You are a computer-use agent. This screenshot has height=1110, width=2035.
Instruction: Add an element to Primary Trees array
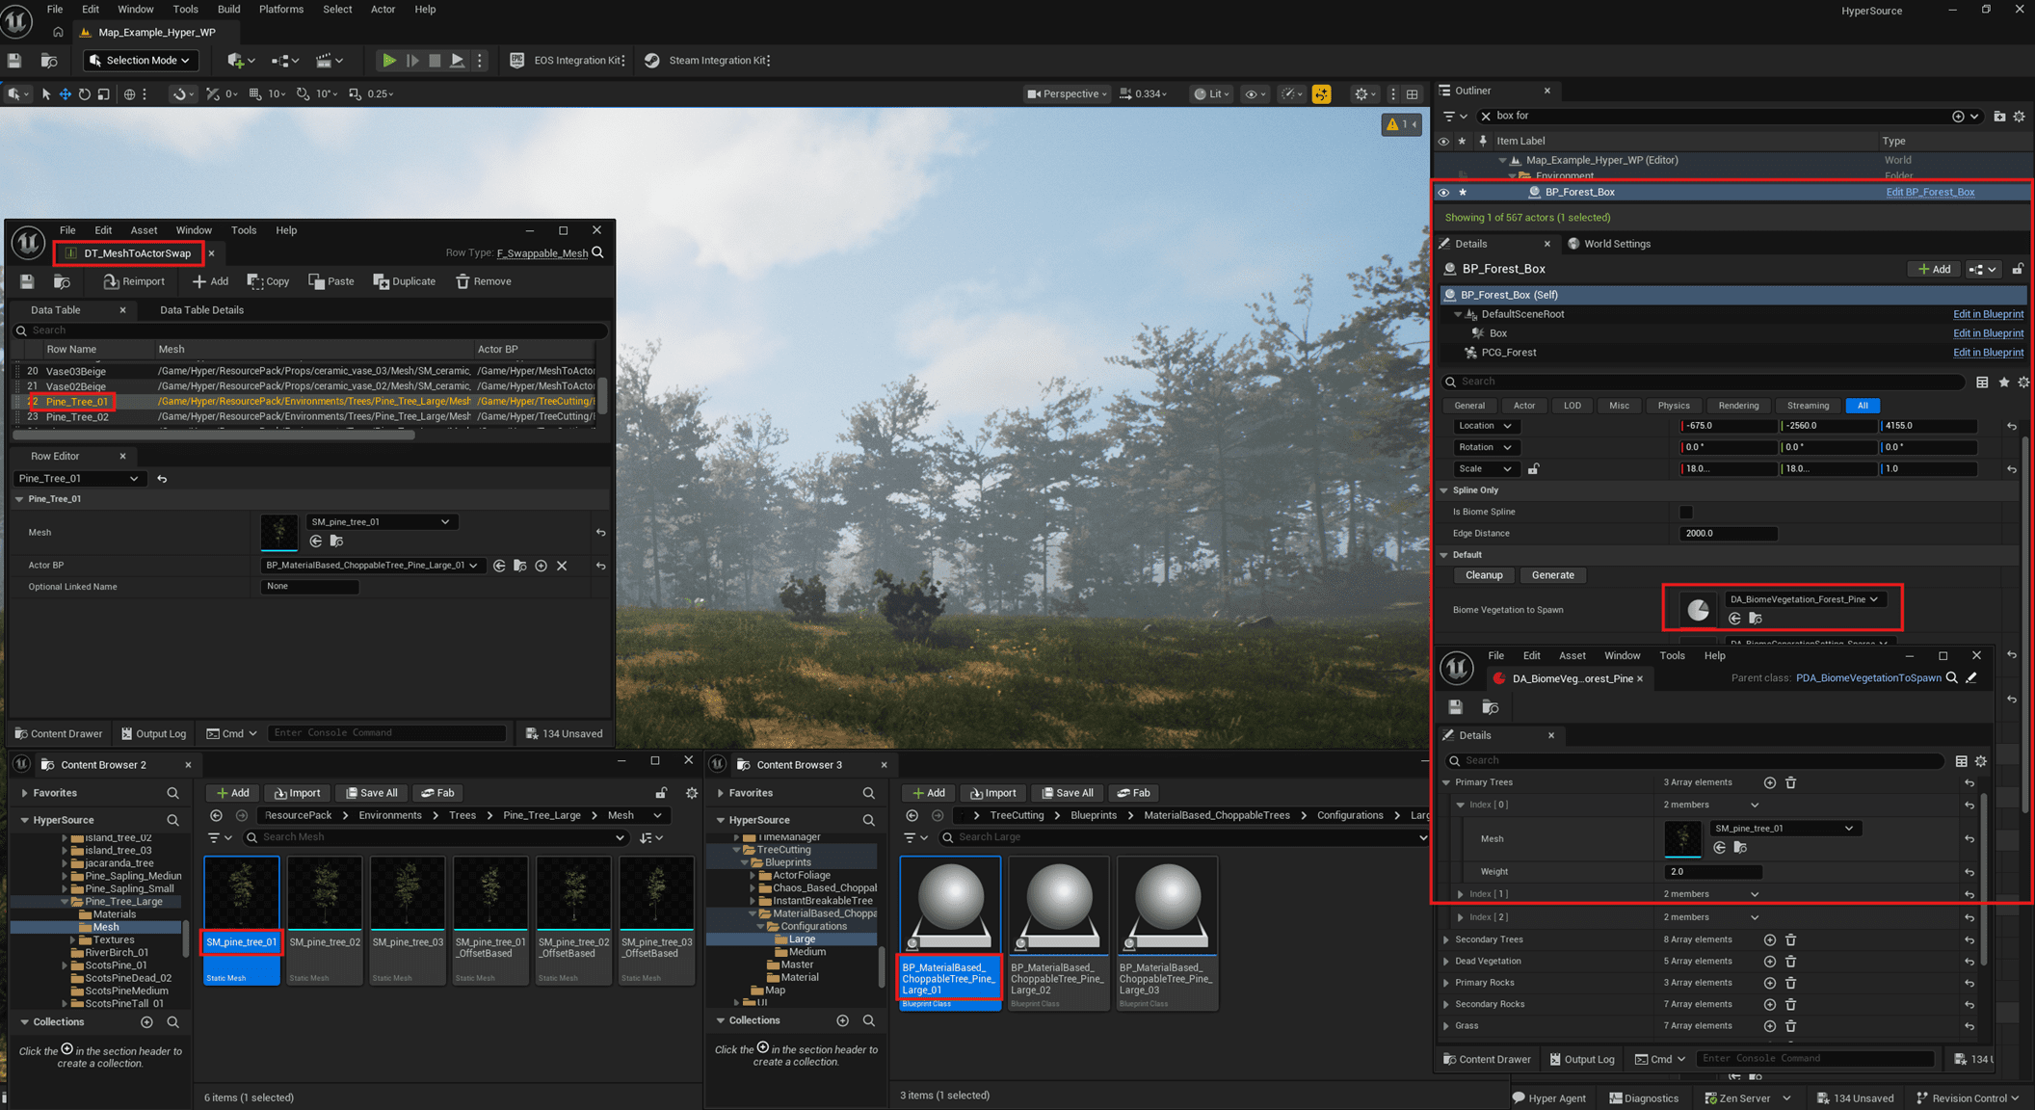[1770, 782]
